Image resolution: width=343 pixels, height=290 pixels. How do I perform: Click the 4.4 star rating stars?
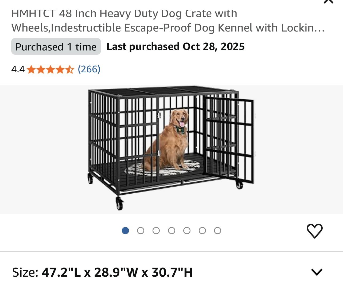point(50,70)
